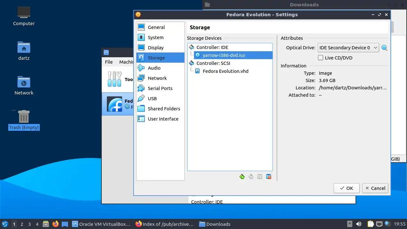Select the Trash (Empty) desktop icon
This screenshot has height=229, width=407.
[x=24, y=120]
